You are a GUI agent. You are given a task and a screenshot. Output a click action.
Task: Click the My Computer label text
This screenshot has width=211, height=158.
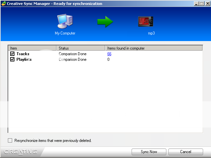coord(65,33)
